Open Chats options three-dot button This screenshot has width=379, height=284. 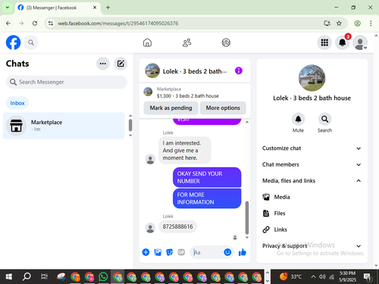pos(103,64)
